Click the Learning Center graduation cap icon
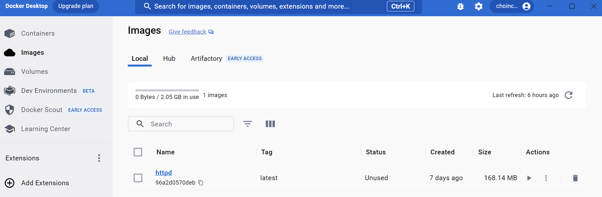The image size is (602, 197). point(10,129)
